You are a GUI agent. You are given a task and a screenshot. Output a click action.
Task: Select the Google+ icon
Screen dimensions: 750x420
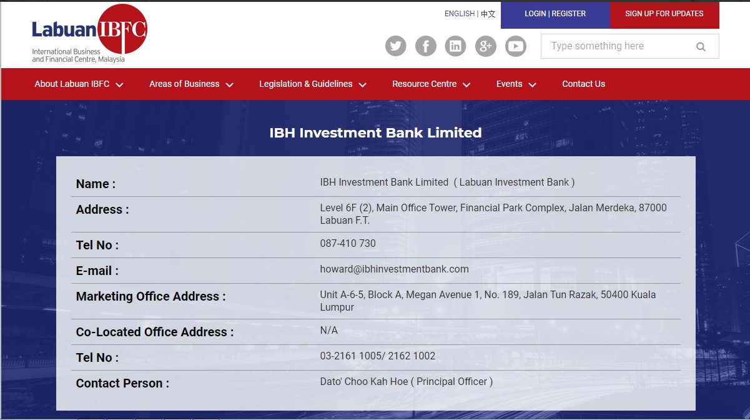coord(485,46)
